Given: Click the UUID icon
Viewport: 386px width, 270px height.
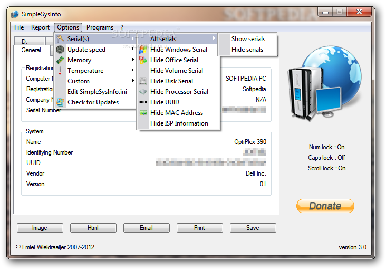Looking at the screenshot, I should coord(143,102).
